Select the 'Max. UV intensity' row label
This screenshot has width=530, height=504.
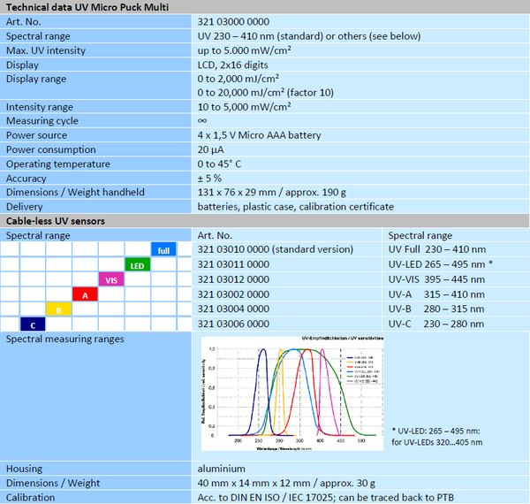(x=46, y=50)
